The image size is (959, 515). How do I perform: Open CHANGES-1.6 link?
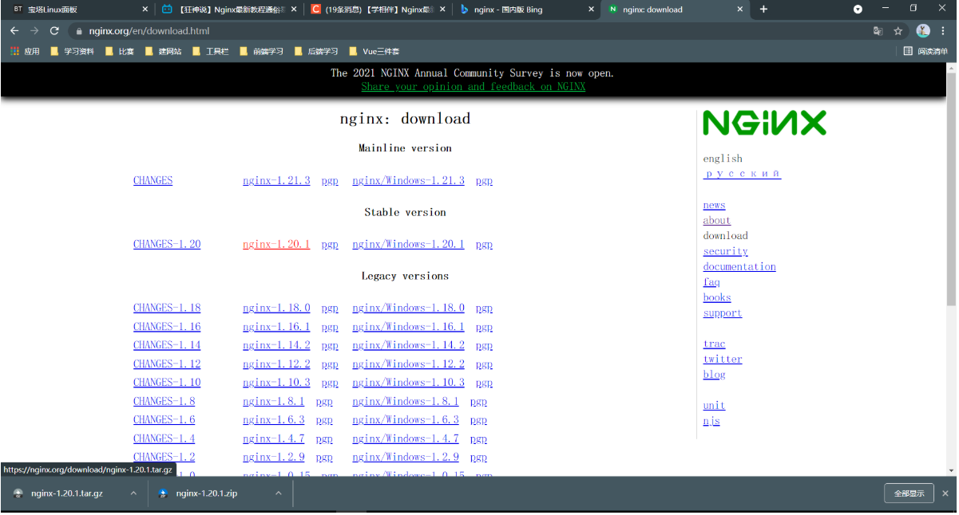(x=164, y=419)
